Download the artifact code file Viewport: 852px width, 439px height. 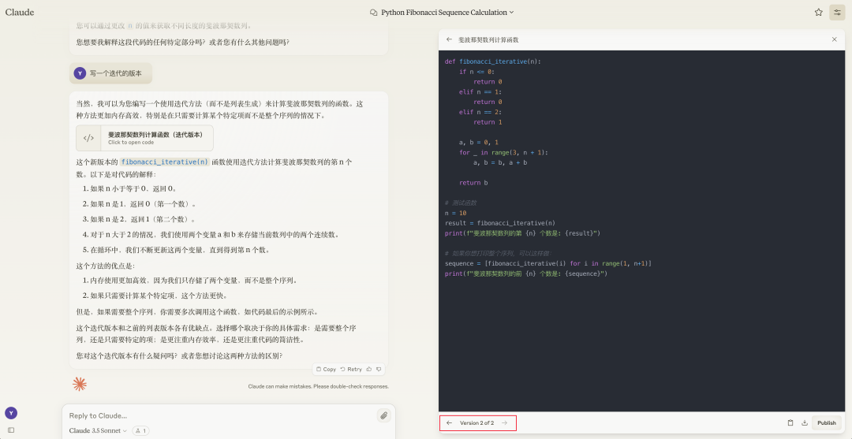click(805, 422)
